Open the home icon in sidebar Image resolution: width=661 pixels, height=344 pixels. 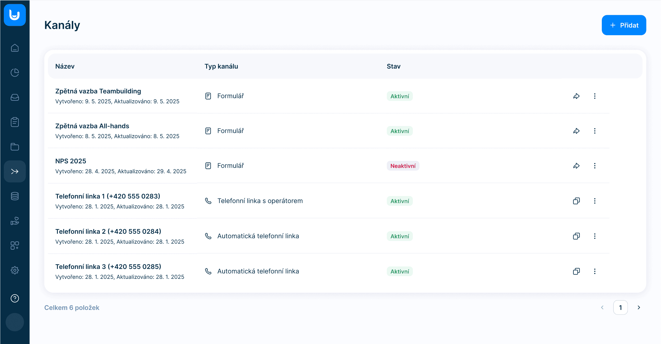pyautogui.click(x=15, y=48)
